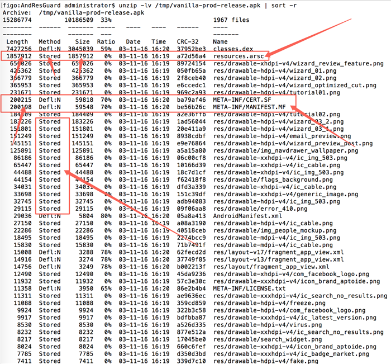Viewport: 391px width, 364px height.
Task: Click the drawable-xxhdpi-v4/ic_cable.png path
Action: tap(276, 165)
